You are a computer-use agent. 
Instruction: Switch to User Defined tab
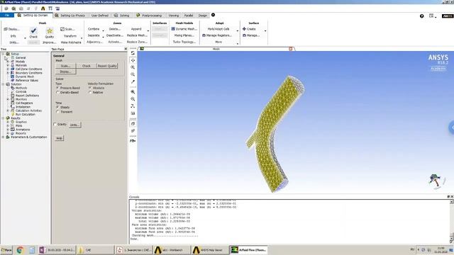99,16
